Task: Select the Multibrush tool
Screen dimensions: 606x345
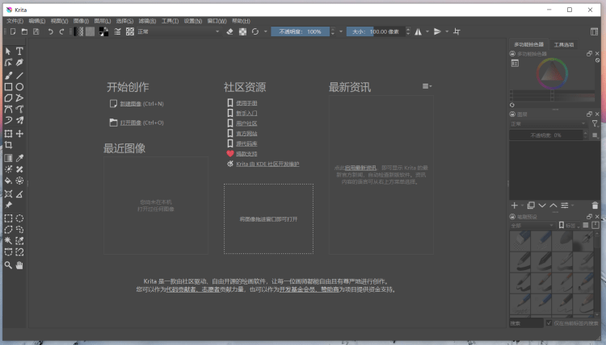Action: pos(19,120)
